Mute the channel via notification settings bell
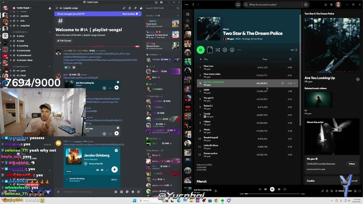The height and width of the screenshot is (204, 363). [130, 8]
